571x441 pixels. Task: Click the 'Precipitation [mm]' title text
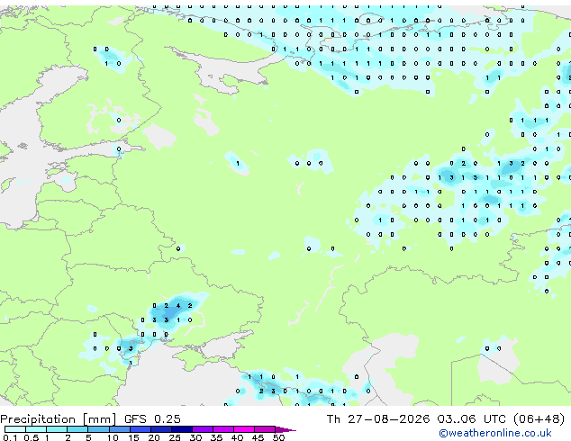[x=59, y=419]
